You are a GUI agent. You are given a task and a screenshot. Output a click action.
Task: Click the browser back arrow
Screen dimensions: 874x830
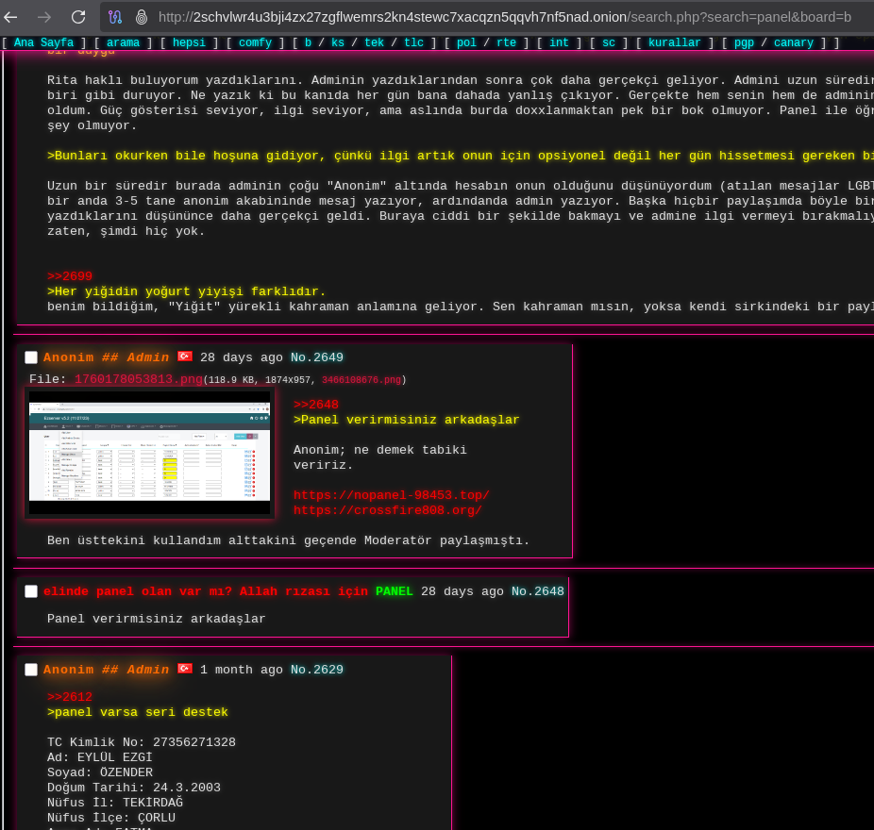pos(11,17)
